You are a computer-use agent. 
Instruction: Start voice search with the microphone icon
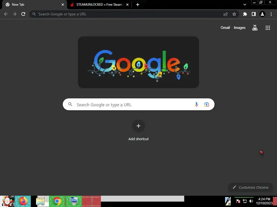pyautogui.click(x=196, y=105)
